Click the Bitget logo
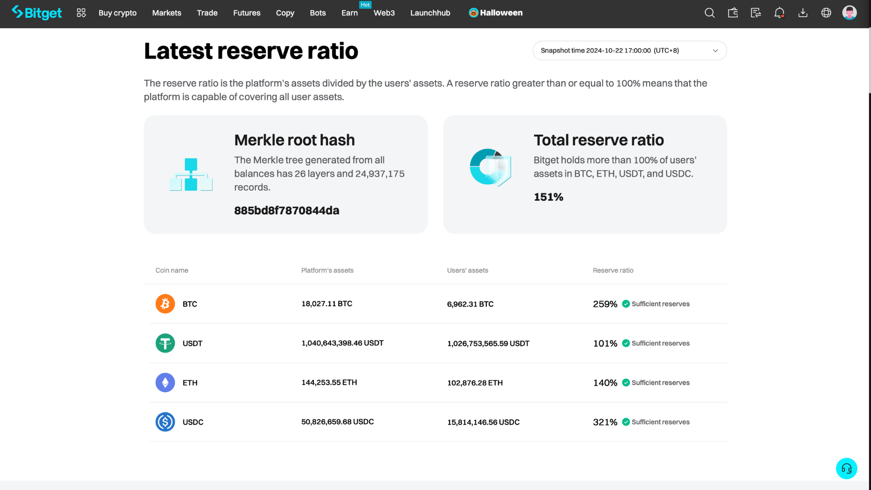871x490 pixels. pyautogui.click(x=36, y=13)
